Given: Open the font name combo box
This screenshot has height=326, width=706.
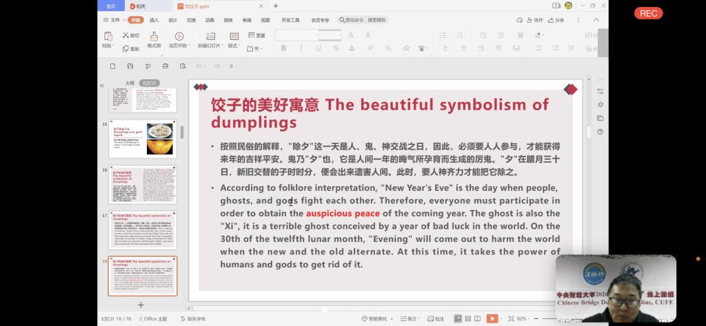Looking at the screenshot, I should click(x=296, y=35).
